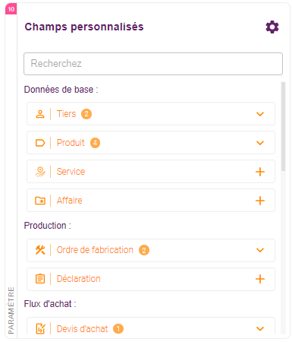Add a custom field to Déclaration
This screenshot has width=292, height=342.
[260, 279]
